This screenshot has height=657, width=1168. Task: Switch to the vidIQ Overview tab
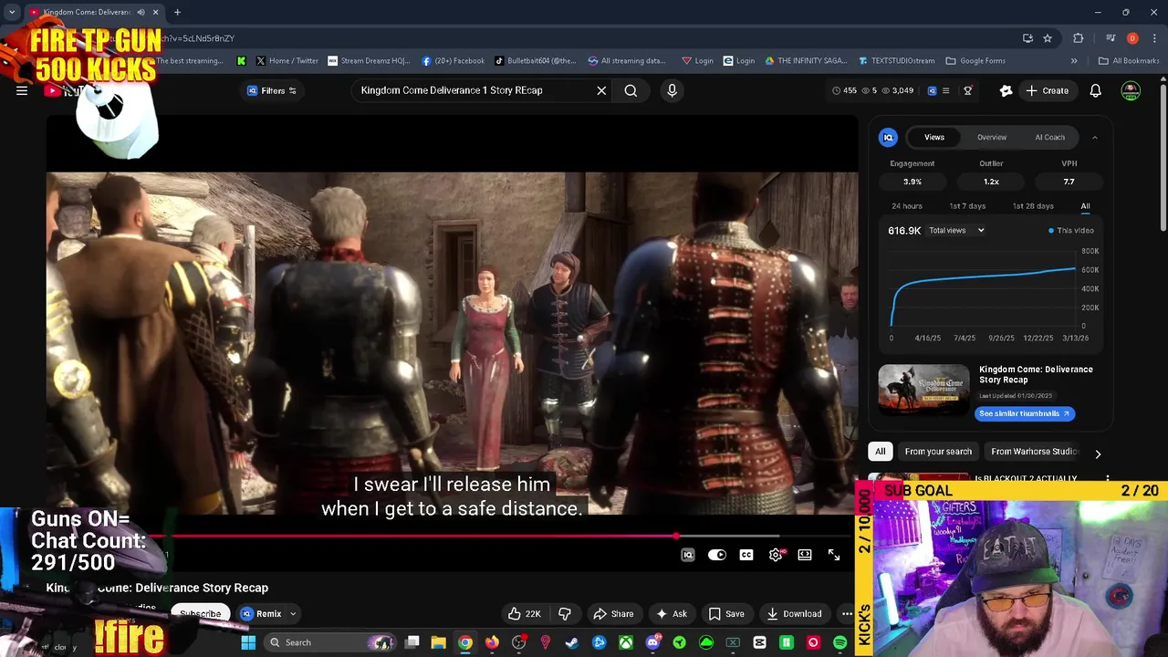click(x=992, y=137)
